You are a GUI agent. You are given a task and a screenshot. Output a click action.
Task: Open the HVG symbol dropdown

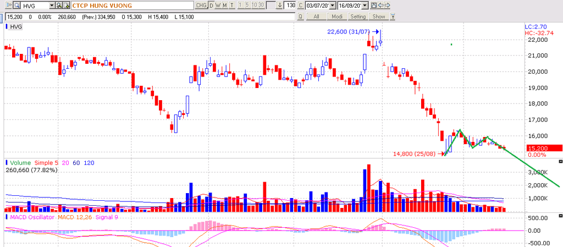[x=52, y=5]
